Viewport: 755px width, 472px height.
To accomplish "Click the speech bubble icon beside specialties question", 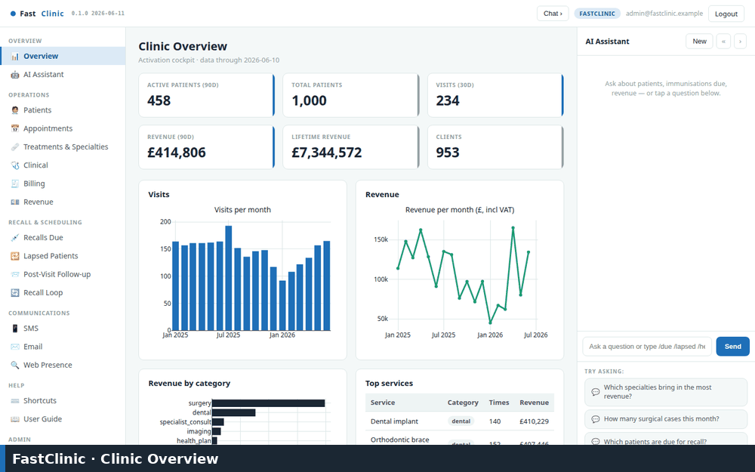I will click(595, 391).
